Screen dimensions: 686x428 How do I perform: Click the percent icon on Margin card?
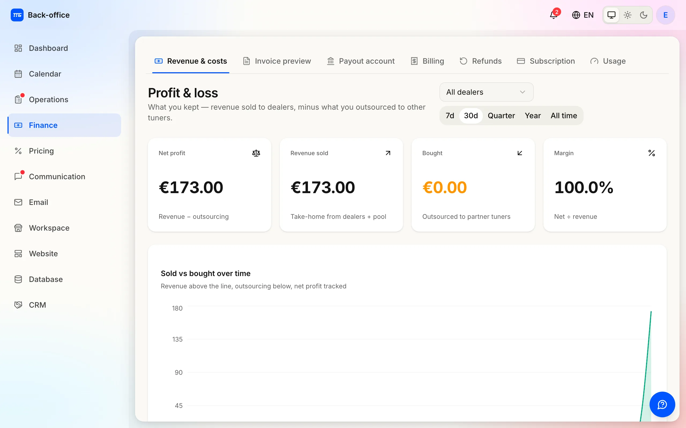coord(651,153)
